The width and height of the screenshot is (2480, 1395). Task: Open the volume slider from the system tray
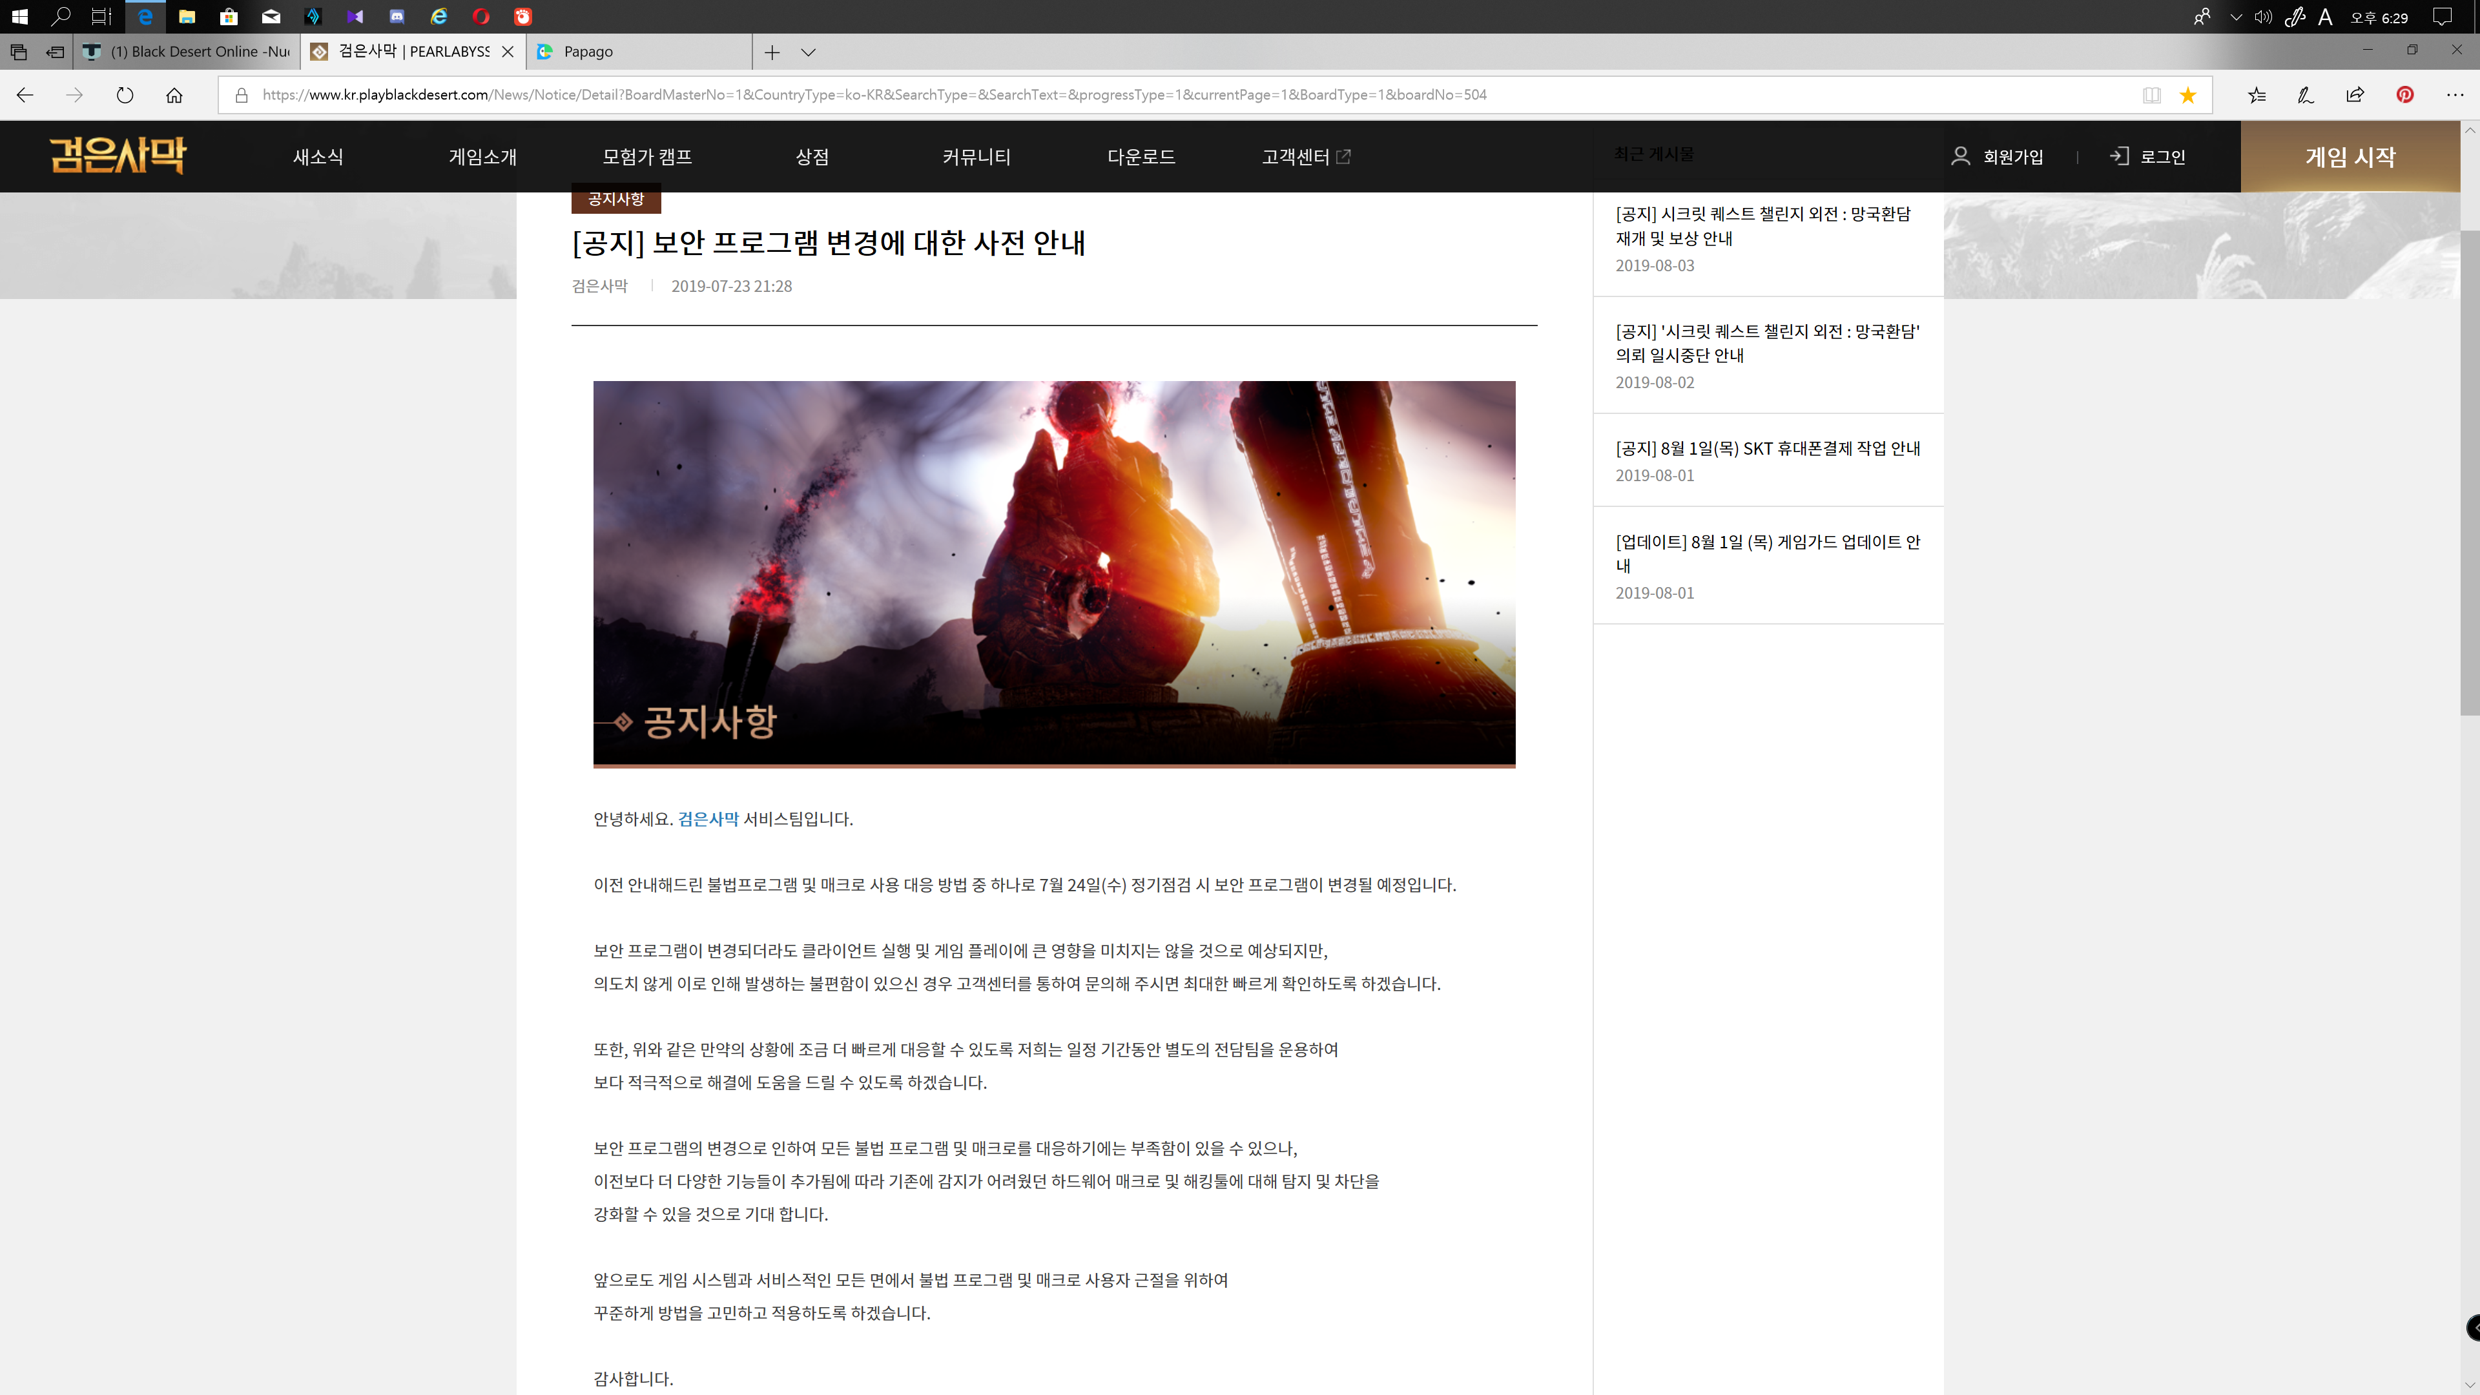[x=2262, y=15]
